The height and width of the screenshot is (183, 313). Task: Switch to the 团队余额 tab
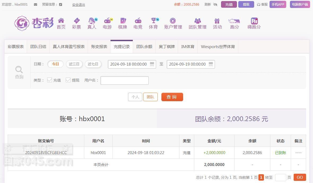144,46
